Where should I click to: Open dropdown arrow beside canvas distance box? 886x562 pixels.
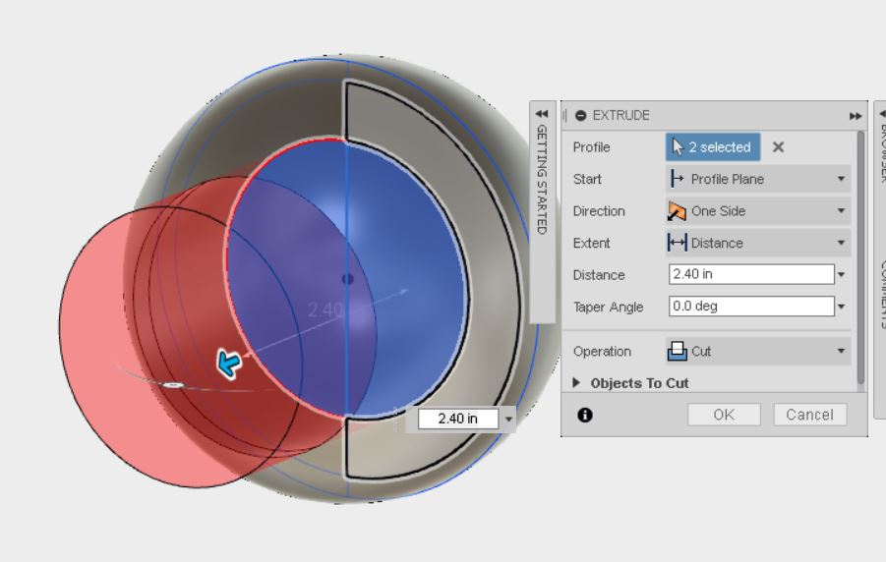click(508, 420)
